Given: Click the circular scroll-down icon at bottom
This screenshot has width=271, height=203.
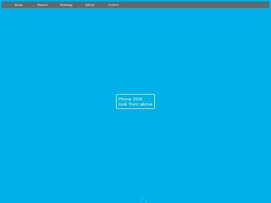Looking at the screenshot, I should click(144, 201).
